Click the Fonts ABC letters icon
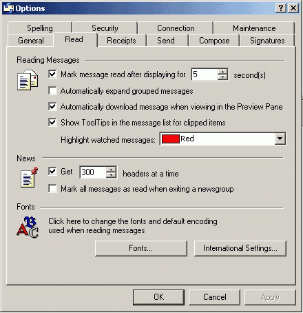 [x=28, y=227]
